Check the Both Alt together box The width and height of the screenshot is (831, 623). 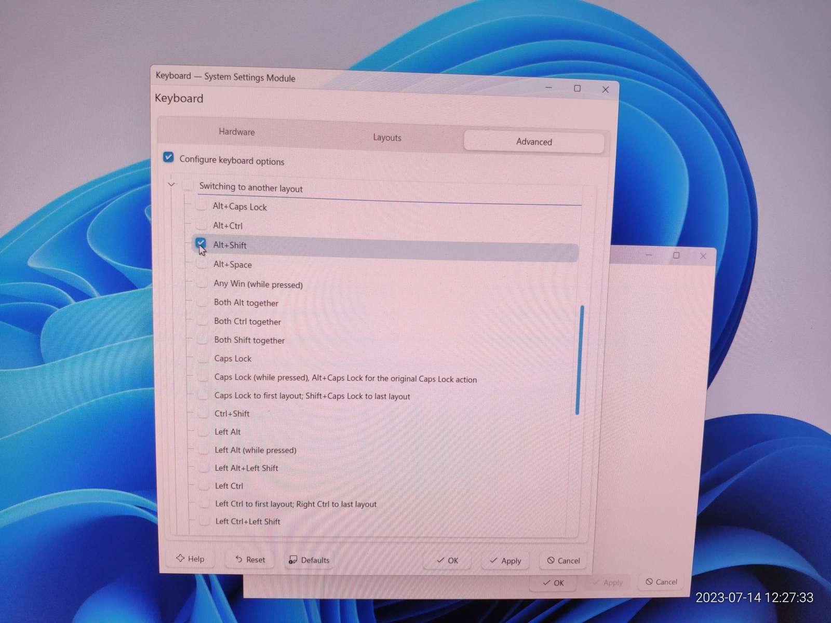[202, 302]
